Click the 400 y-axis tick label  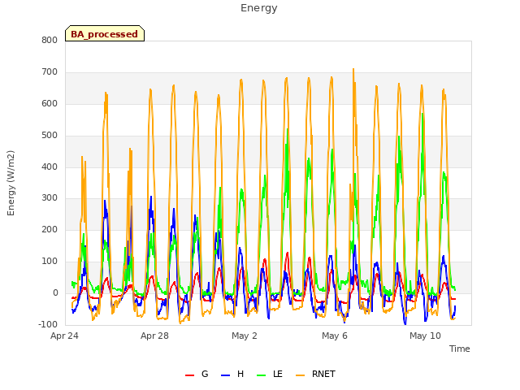pyautogui.click(x=50, y=167)
